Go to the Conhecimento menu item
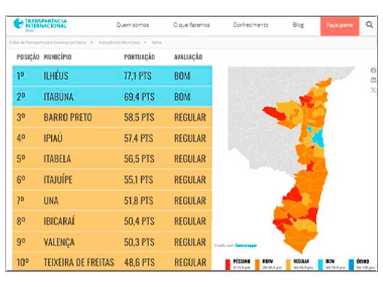The height and width of the screenshot is (287, 383). pyautogui.click(x=251, y=25)
